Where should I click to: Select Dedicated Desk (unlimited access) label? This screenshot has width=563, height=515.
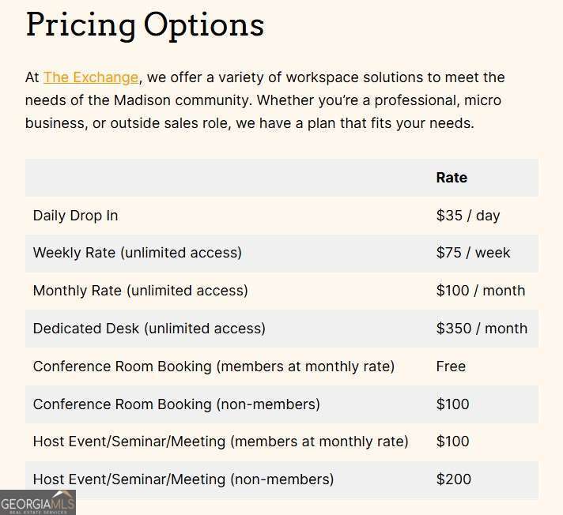pos(149,329)
